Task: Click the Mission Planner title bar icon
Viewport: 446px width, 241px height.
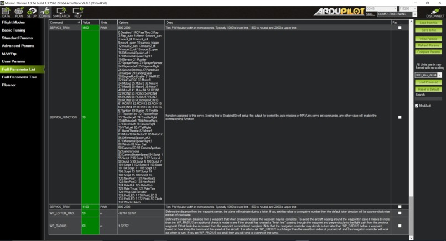Action: click(2, 3)
